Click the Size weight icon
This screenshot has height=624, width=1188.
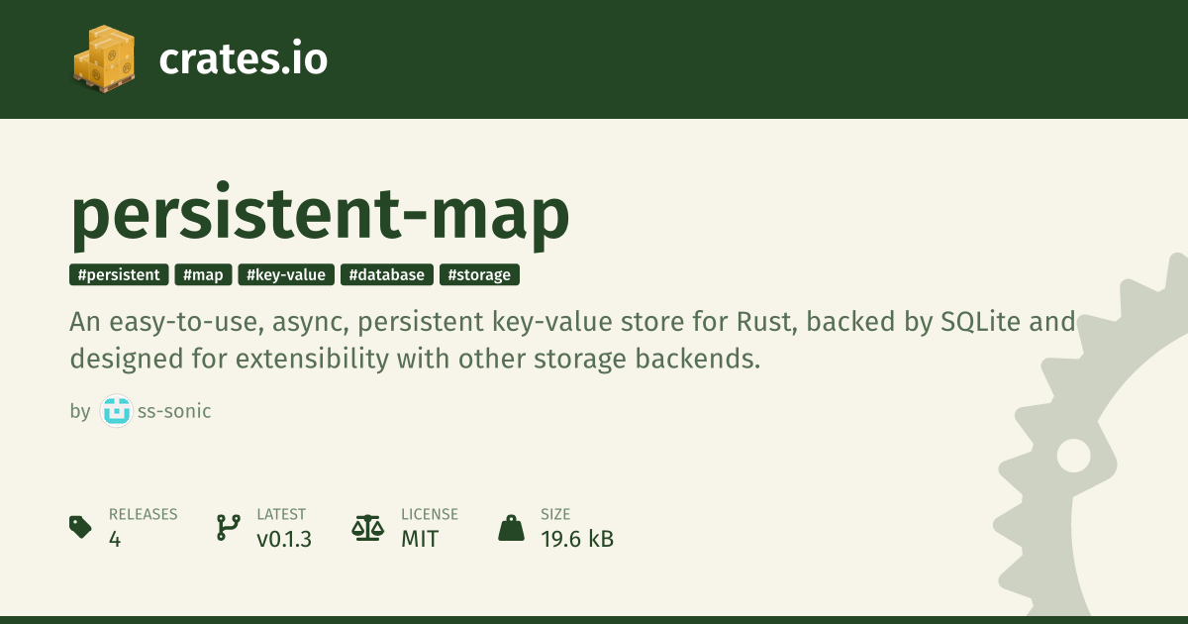point(511,527)
